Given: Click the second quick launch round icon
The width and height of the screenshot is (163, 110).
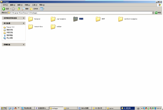Looking at the screenshot, I should [13, 108].
